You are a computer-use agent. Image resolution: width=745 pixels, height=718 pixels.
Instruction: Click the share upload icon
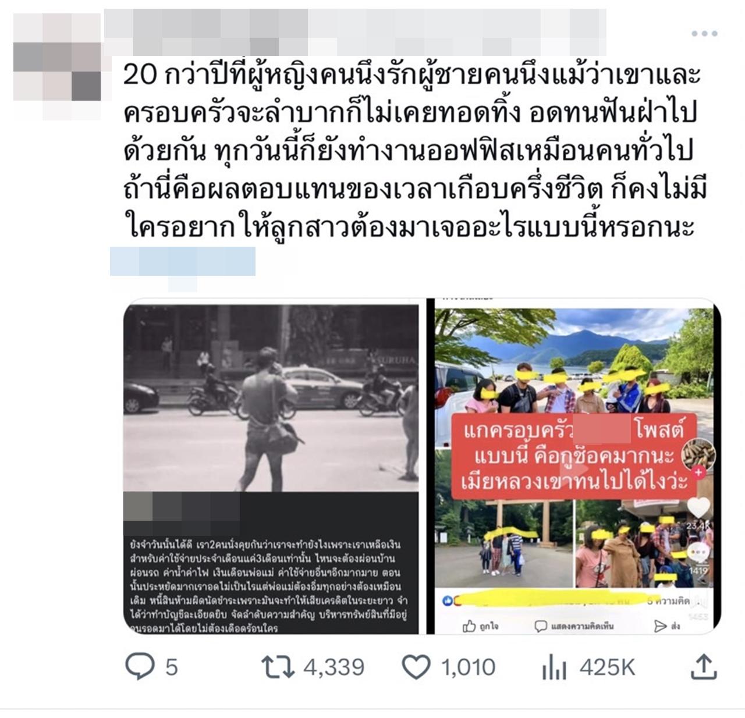(x=703, y=667)
